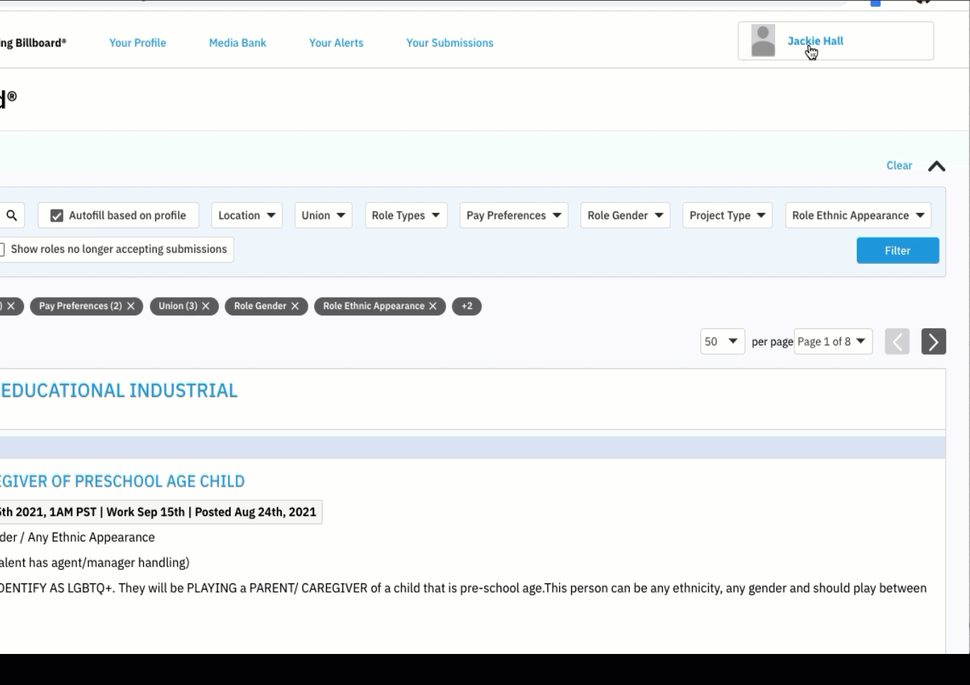Click the Casting Billboard nav link
The width and height of the screenshot is (970, 685).
click(33, 43)
